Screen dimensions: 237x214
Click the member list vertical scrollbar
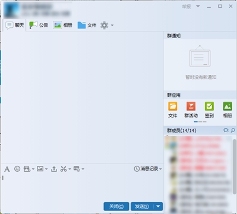click(235, 166)
